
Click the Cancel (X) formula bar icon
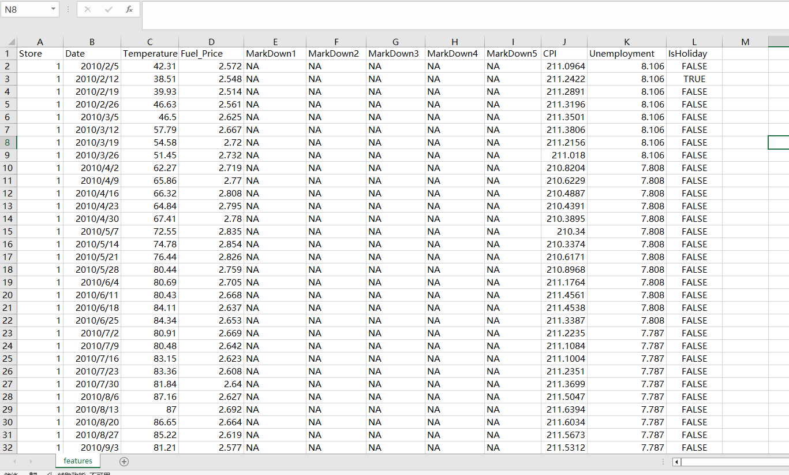(88, 9)
